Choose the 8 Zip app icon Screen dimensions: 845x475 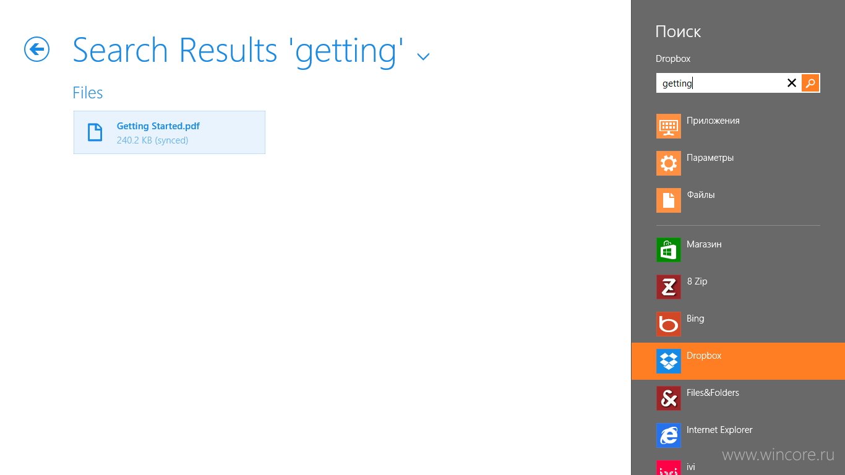[x=669, y=287]
